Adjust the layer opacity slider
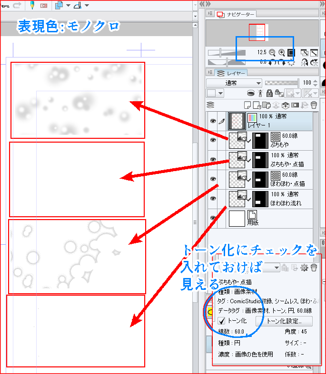Viewport: 326px width, 374px height. click(282, 83)
